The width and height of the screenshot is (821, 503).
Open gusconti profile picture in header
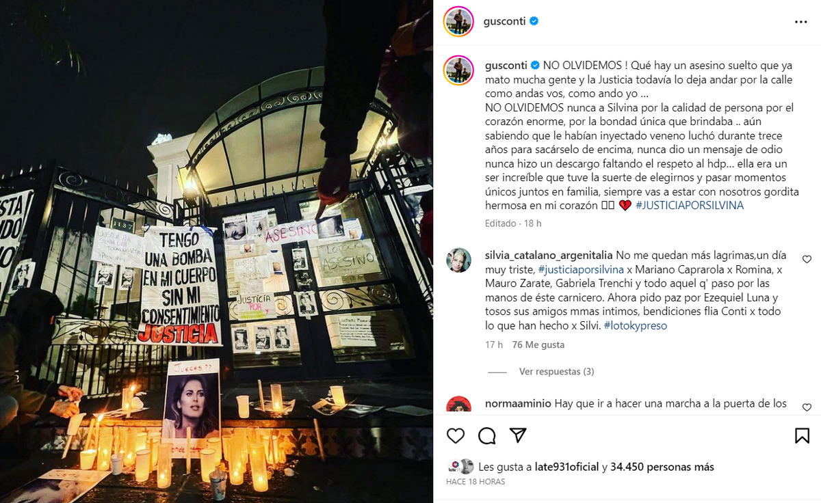458,21
